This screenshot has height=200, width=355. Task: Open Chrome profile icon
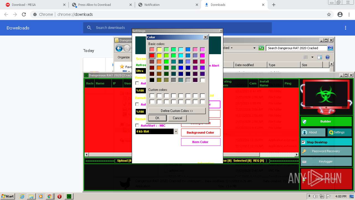pyautogui.click(x=340, y=14)
